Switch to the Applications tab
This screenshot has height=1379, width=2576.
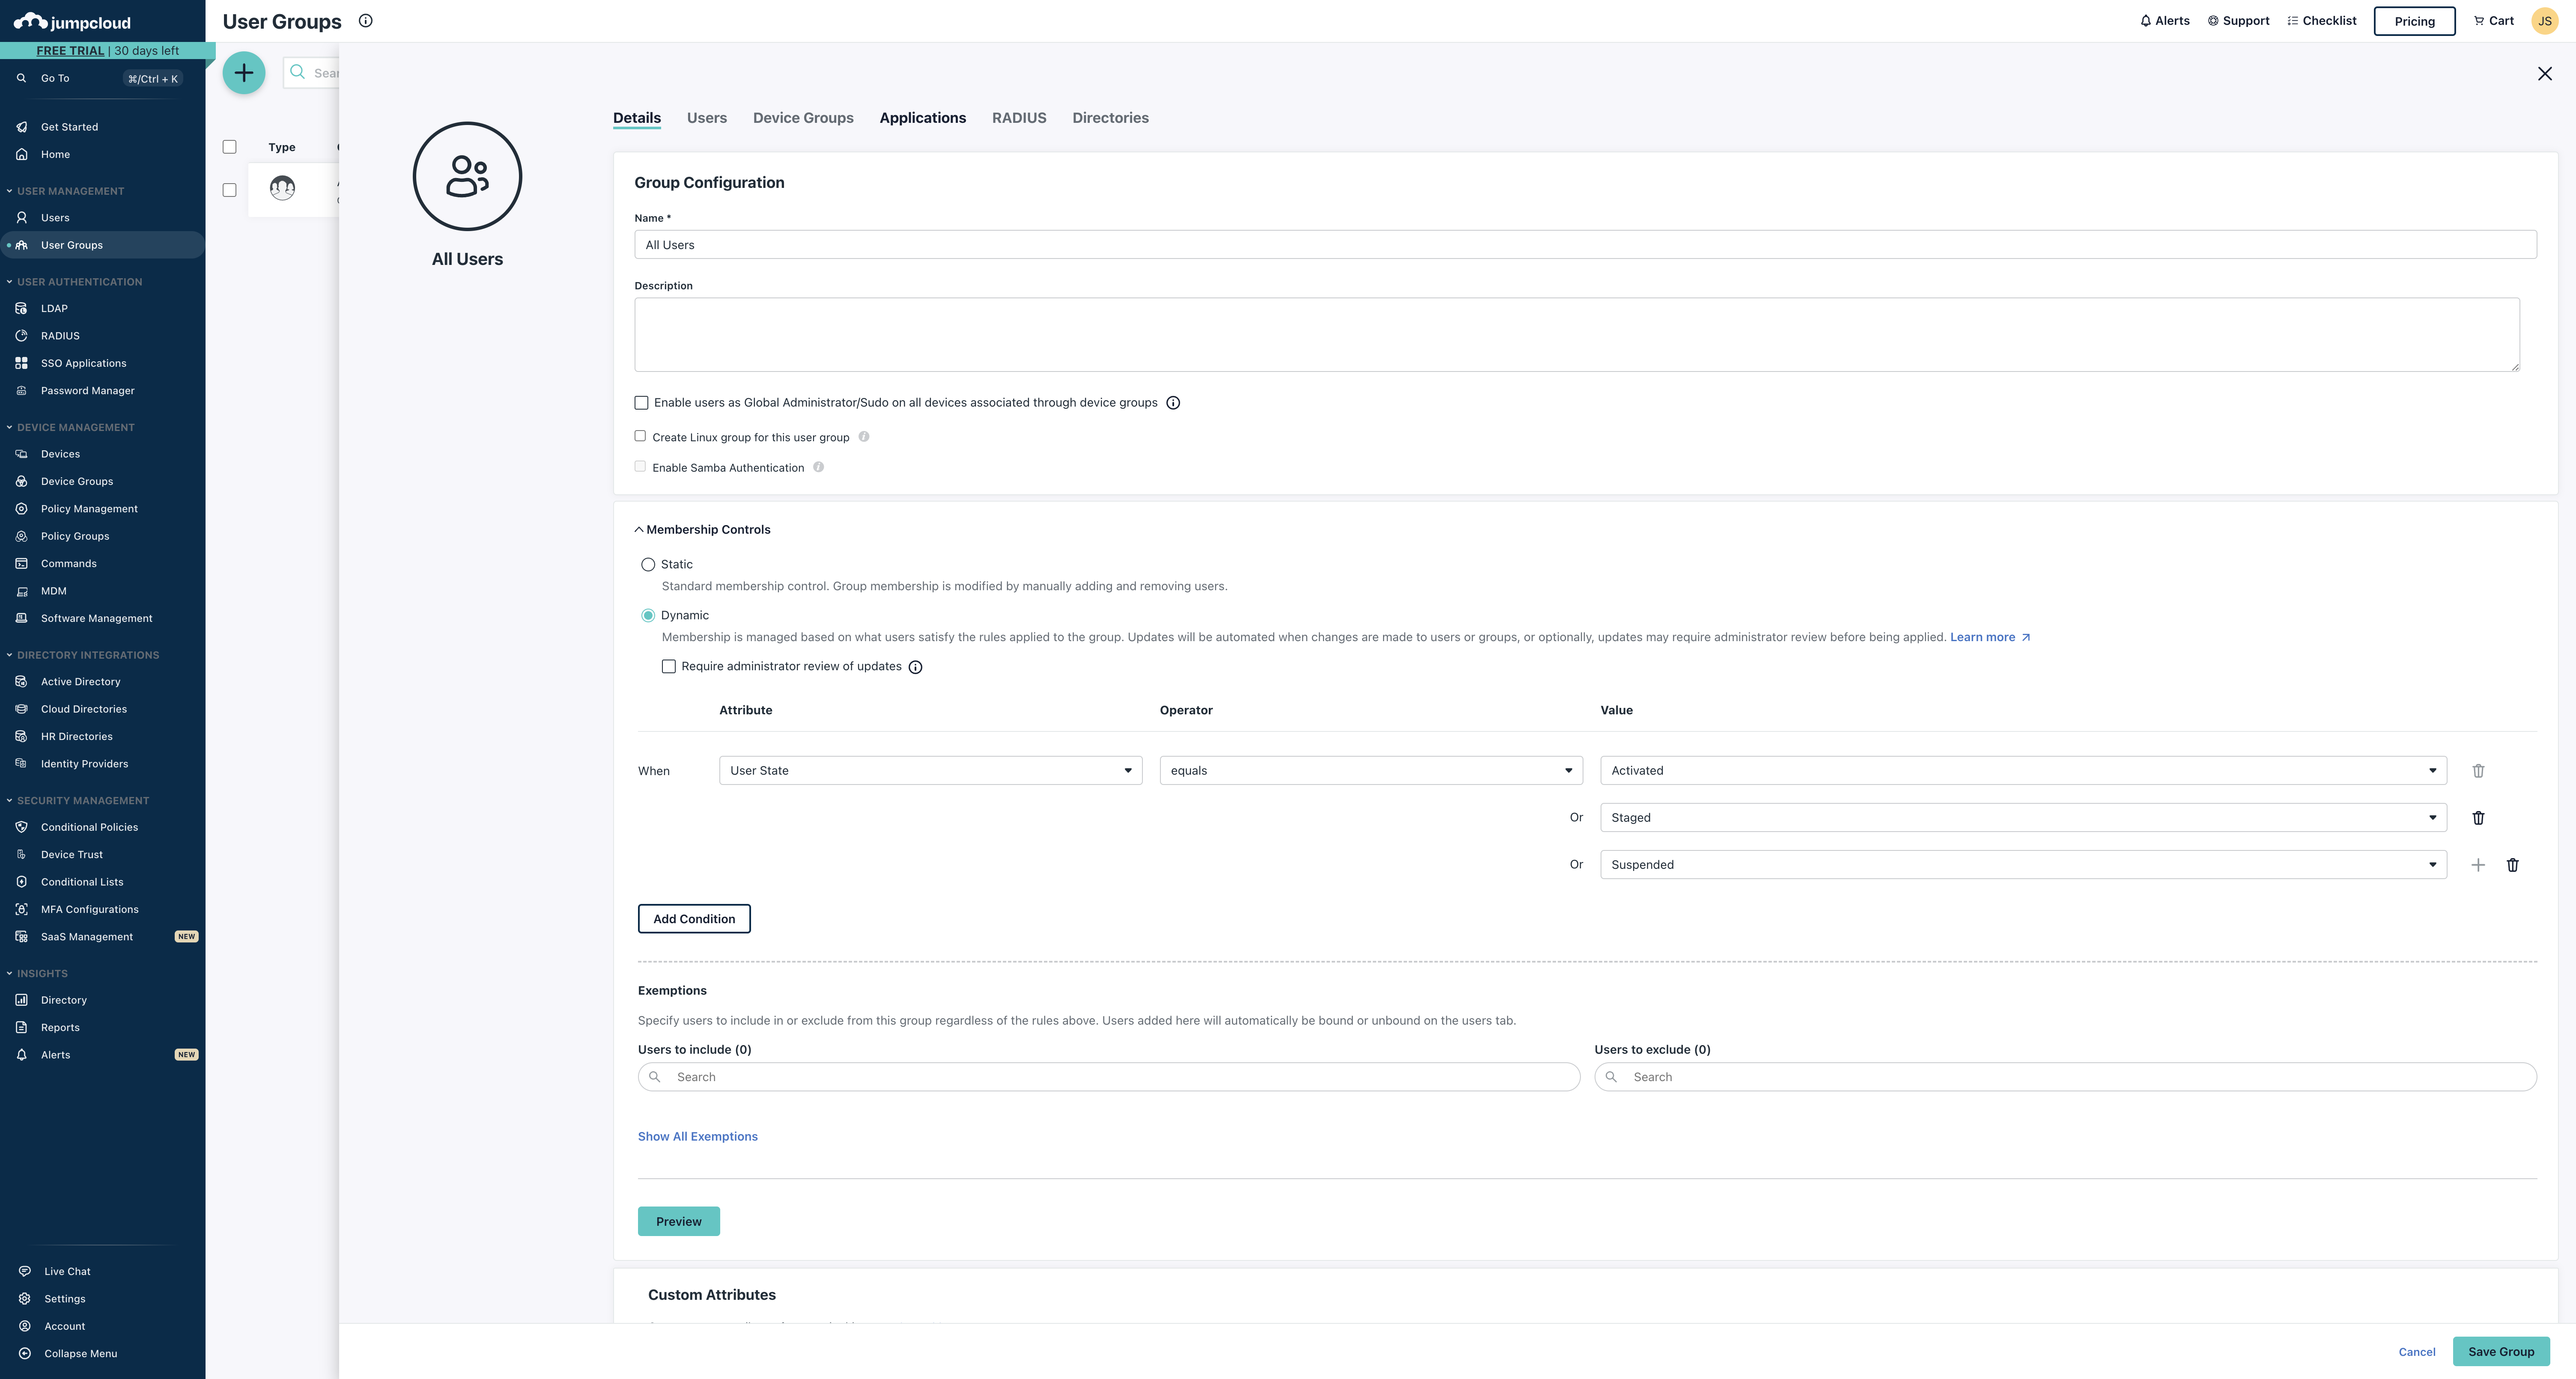click(923, 118)
